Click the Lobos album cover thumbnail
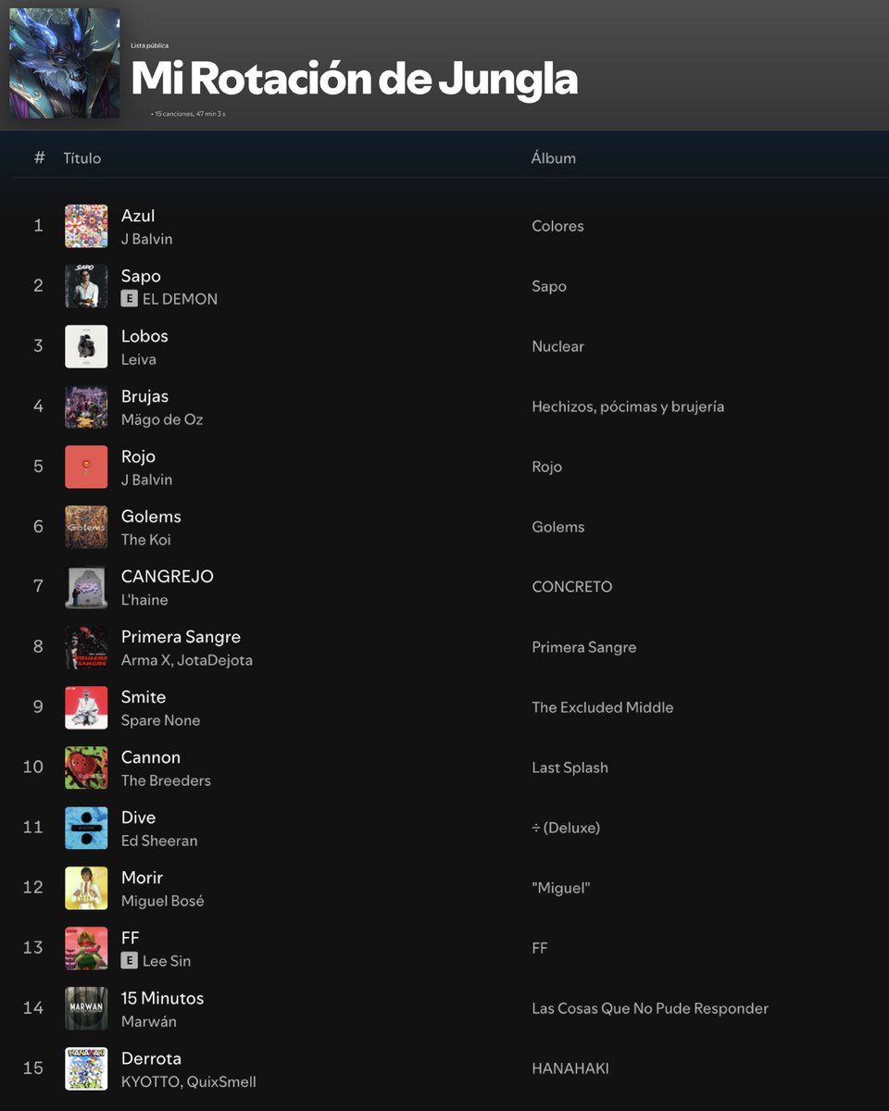 (x=86, y=346)
